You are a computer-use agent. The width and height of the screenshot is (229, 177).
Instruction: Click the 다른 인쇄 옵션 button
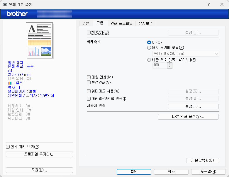pyautogui.click(x=188, y=117)
